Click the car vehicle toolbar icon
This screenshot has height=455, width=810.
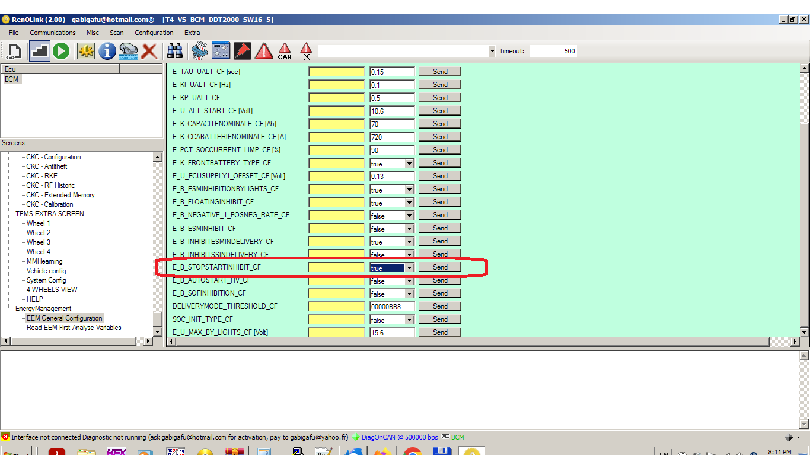pos(128,51)
